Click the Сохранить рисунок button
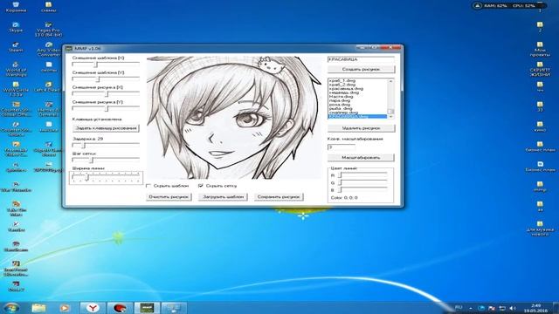This screenshot has width=559, height=314. click(279, 196)
